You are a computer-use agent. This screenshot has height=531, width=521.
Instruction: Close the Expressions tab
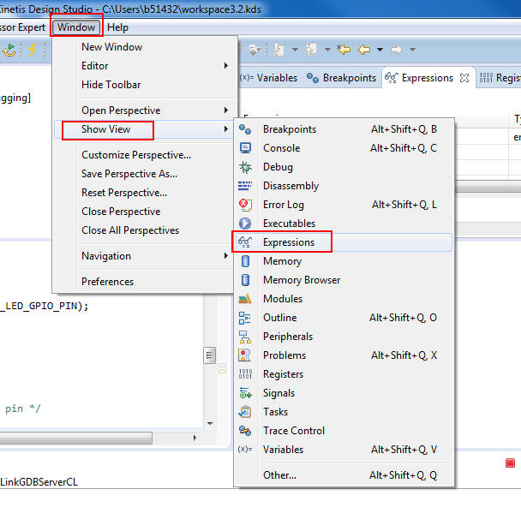464,78
